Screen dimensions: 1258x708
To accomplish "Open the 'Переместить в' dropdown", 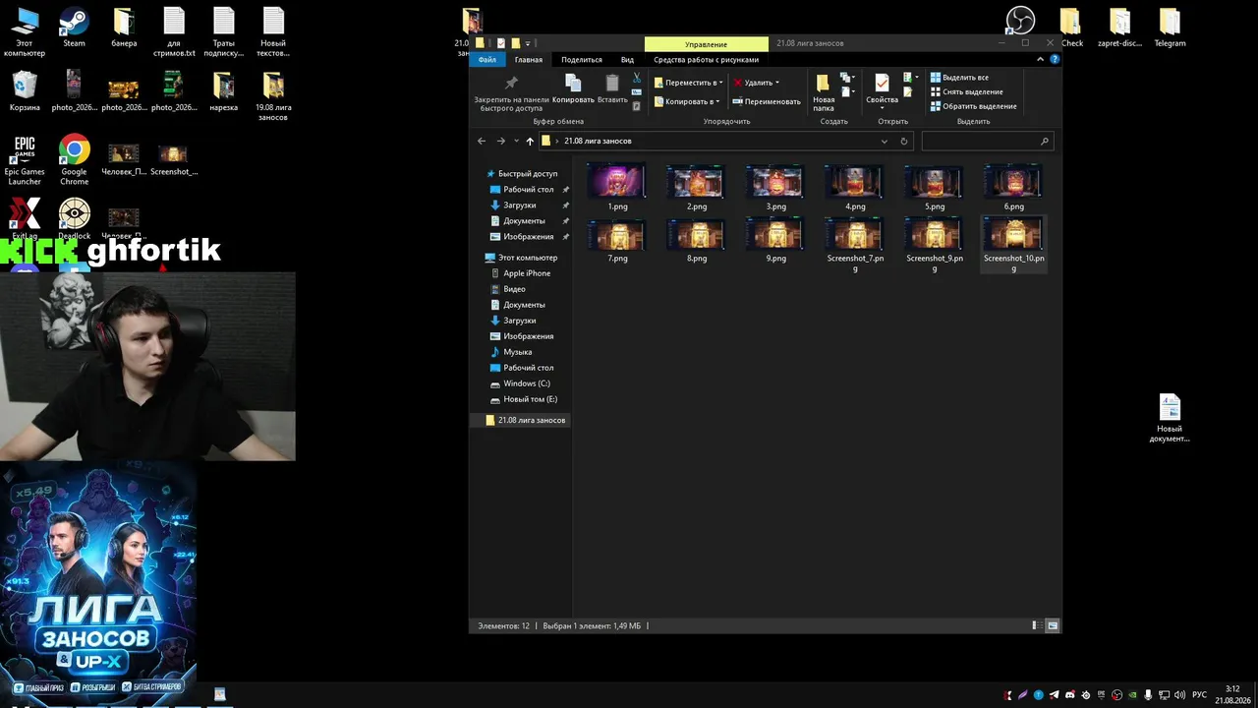I will (x=688, y=83).
